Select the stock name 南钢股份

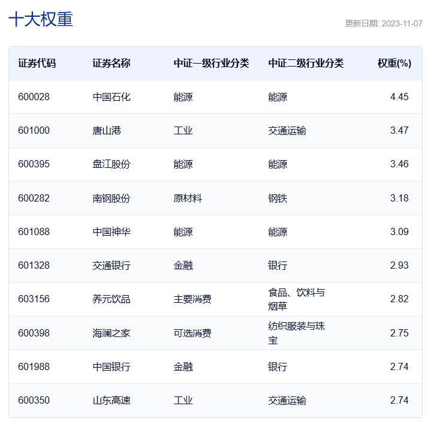coord(111,199)
